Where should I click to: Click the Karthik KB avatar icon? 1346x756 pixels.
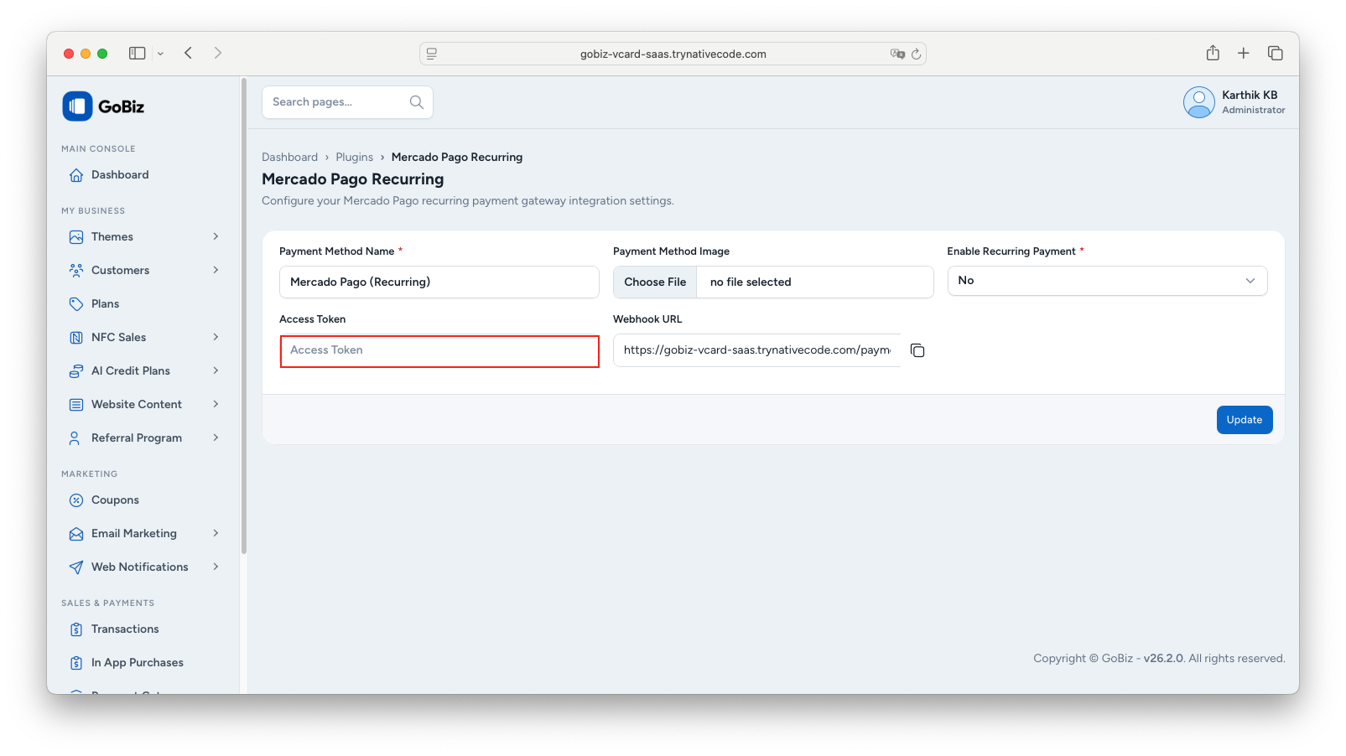[1198, 102]
